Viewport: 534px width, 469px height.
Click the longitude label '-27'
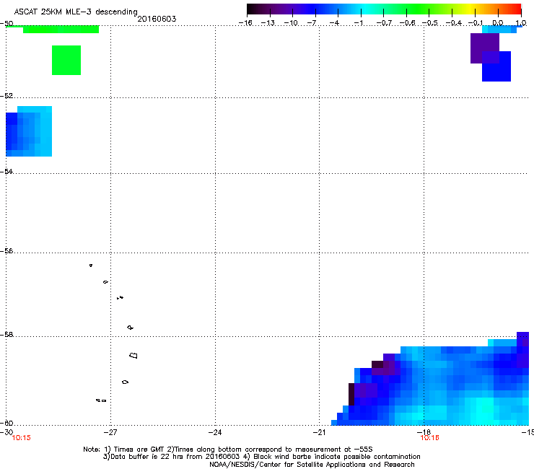110,432
